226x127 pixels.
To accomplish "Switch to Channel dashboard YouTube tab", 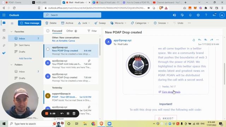I will click(x=166, y=2).
